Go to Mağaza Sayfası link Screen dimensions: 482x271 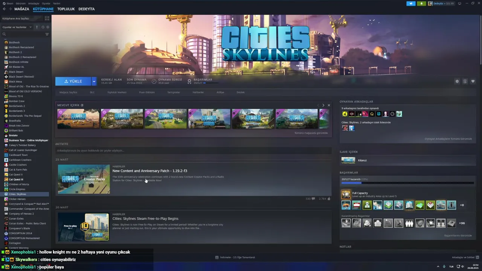coord(68,92)
